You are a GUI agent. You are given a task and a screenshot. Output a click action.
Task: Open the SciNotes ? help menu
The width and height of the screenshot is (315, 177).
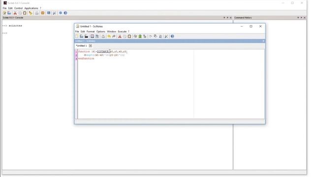coord(128,31)
